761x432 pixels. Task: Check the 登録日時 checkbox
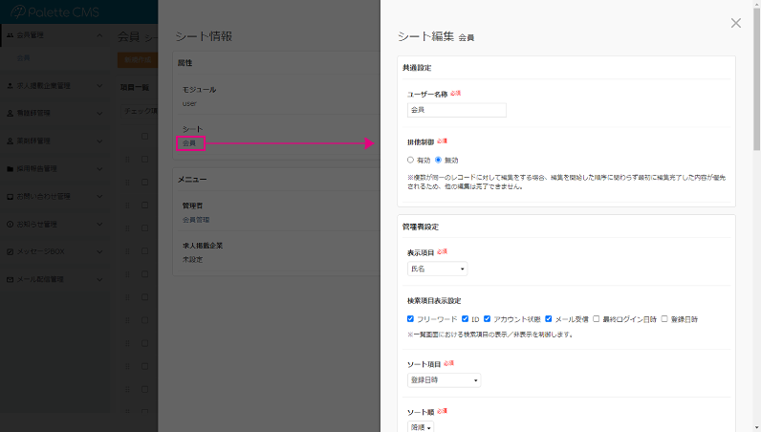coord(664,319)
